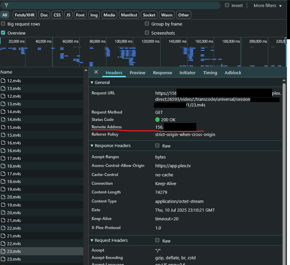Click the "strict-origin-when-cross-origin" value
This screenshot has width=290, height=265.
185,135
